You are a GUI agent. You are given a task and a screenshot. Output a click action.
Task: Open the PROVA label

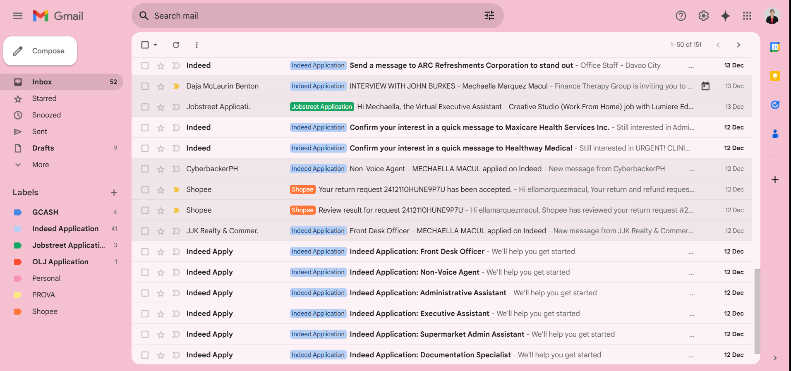click(x=62, y=295)
